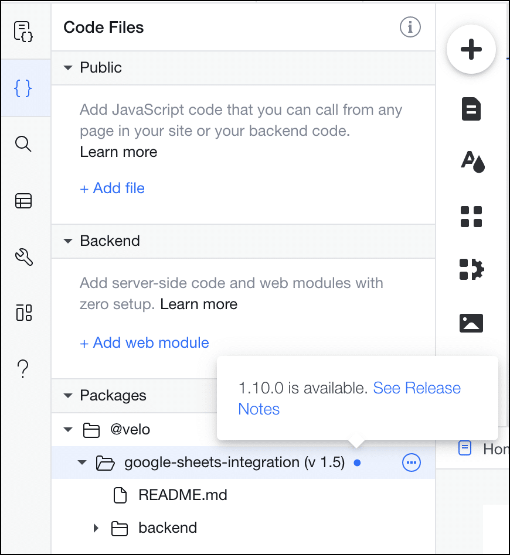Collapse the Backend section
This screenshot has width=510, height=555.
pyautogui.click(x=67, y=241)
